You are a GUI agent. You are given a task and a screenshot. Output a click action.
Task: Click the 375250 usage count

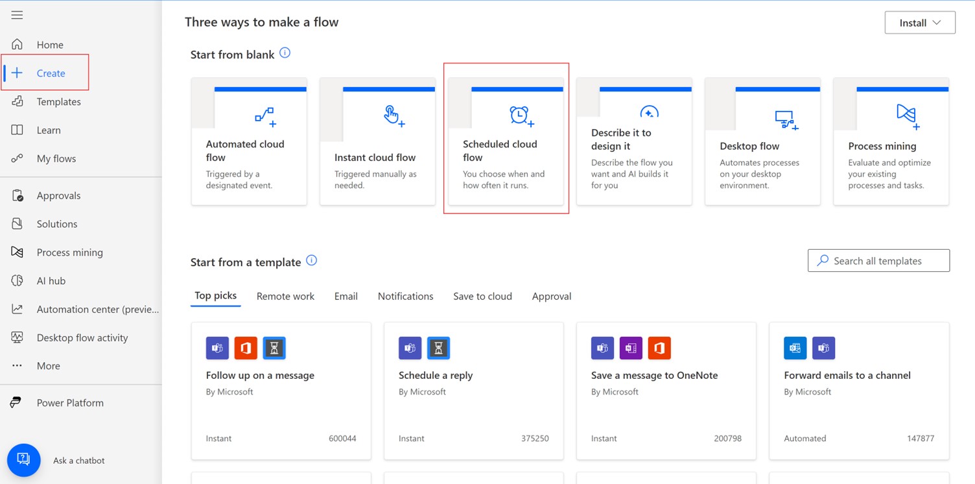point(535,439)
